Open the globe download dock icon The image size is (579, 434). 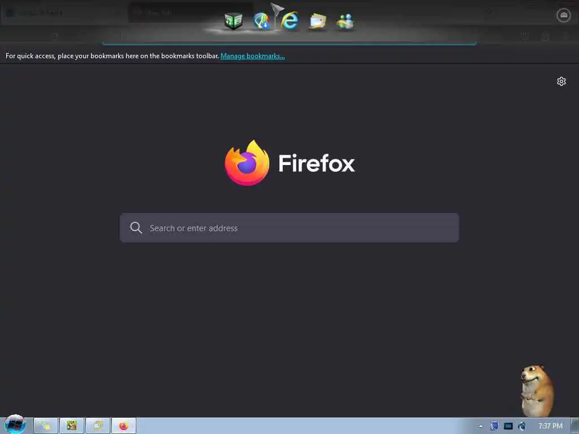click(x=261, y=21)
